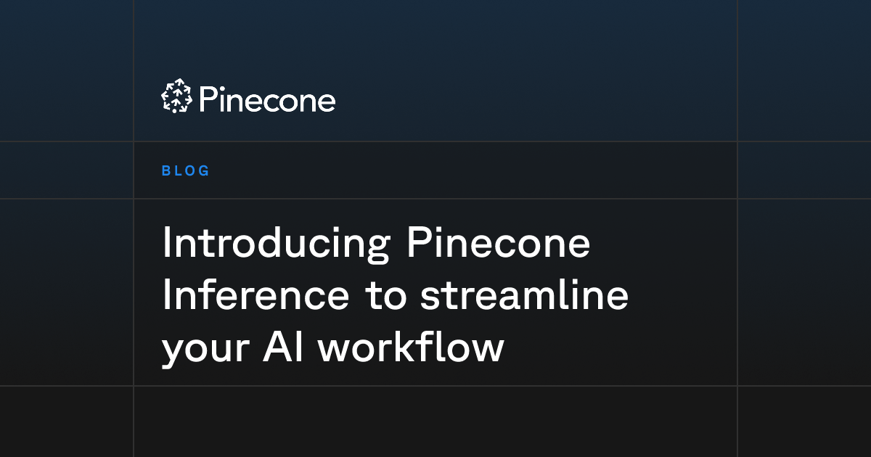This screenshot has height=457, width=871.
Task: Click the letter G in BLOG
Action: 204,171
